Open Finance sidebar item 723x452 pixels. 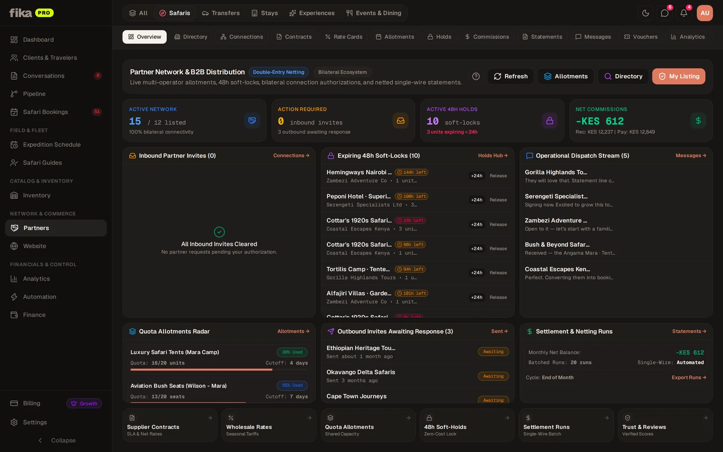(56, 315)
